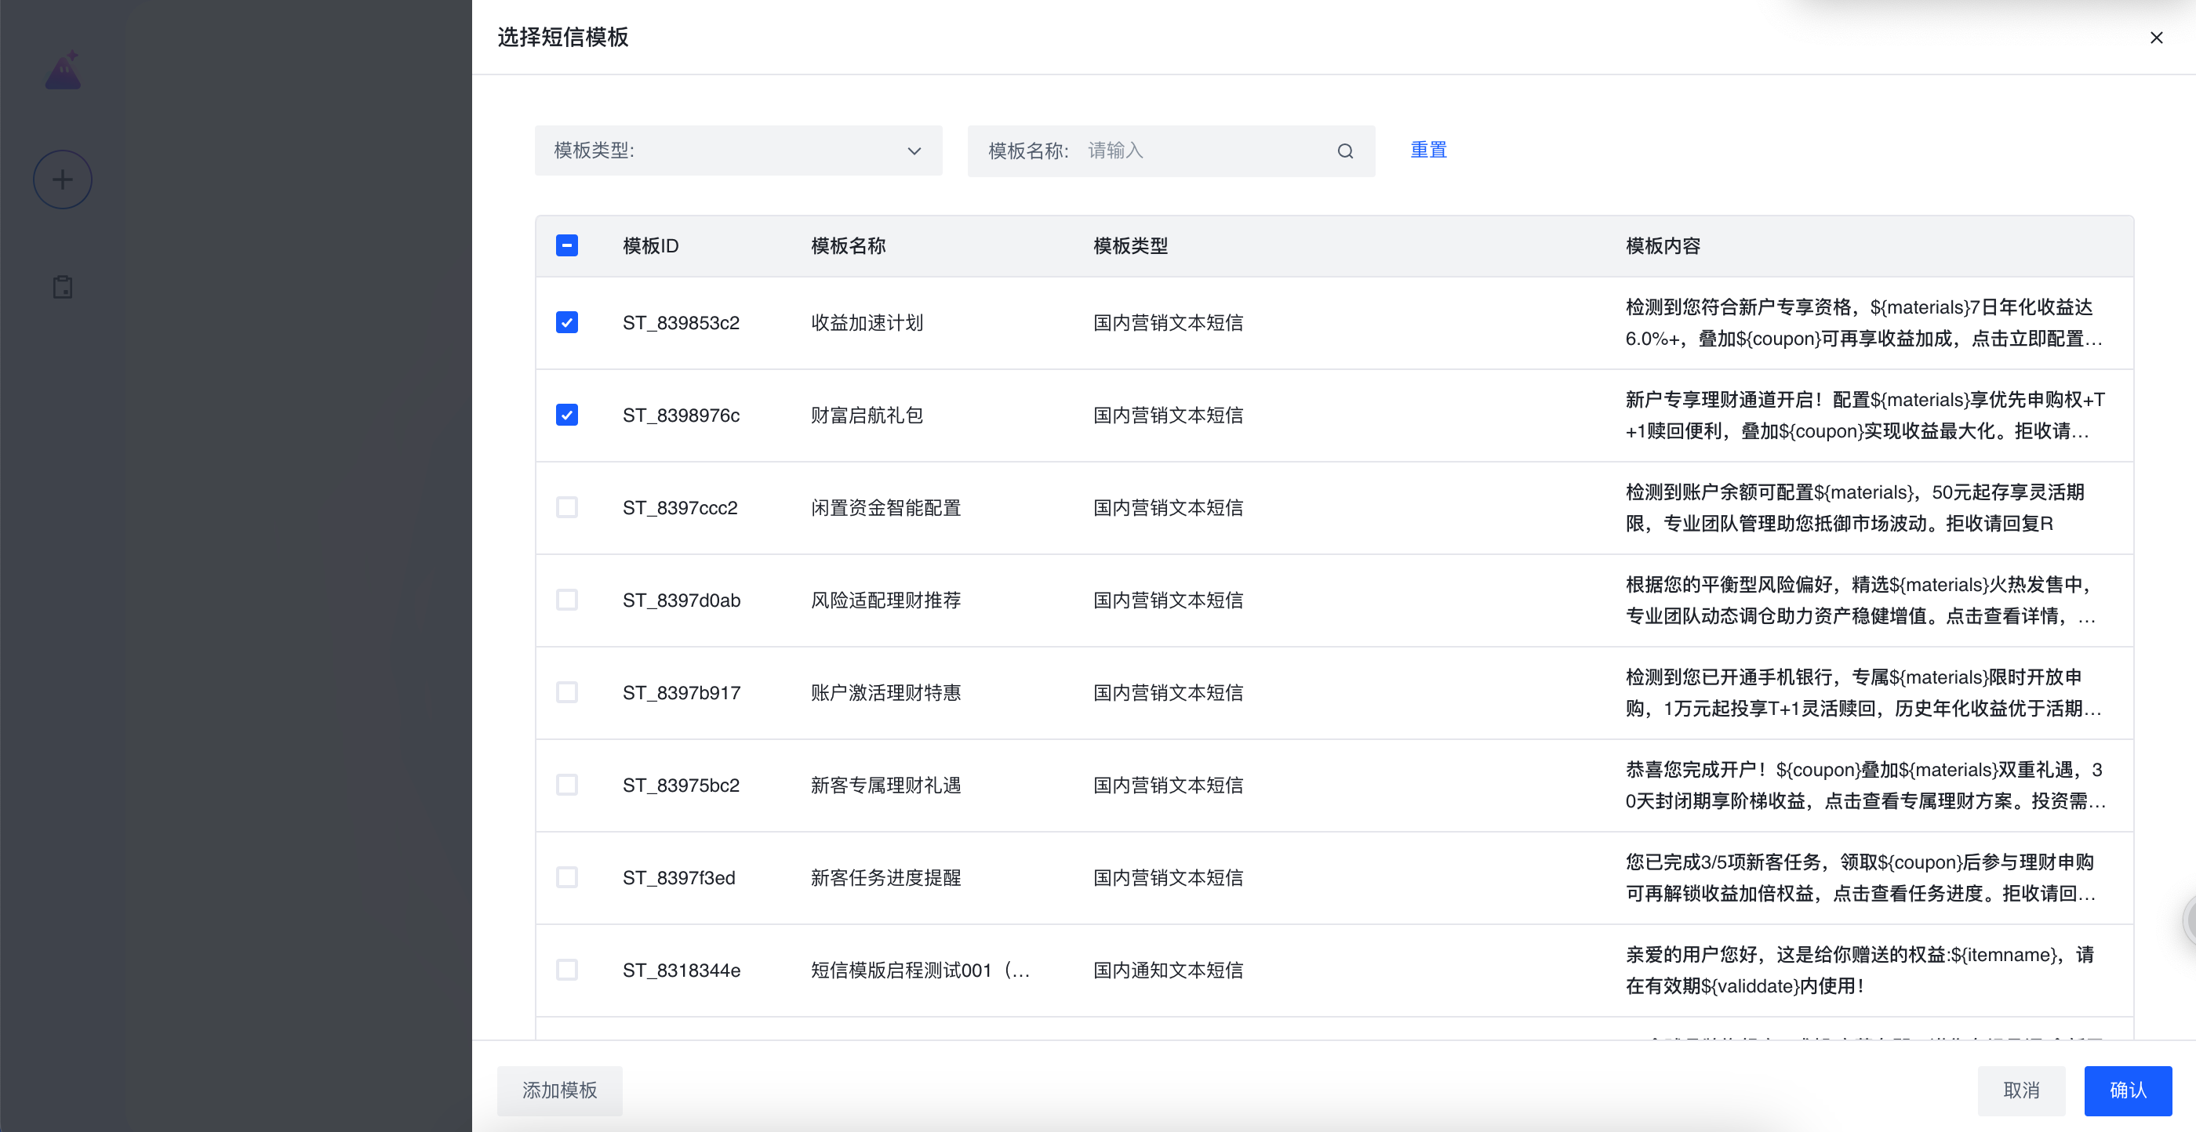Click template ID ST_8397f3ed
Viewport: 2196px width, 1132px height.
[x=678, y=878]
